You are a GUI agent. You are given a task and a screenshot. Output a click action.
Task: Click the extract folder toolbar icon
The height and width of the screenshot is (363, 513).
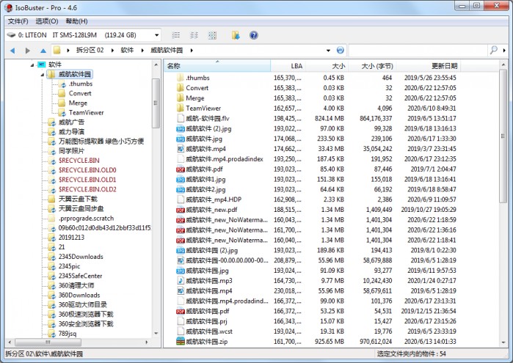(236, 35)
